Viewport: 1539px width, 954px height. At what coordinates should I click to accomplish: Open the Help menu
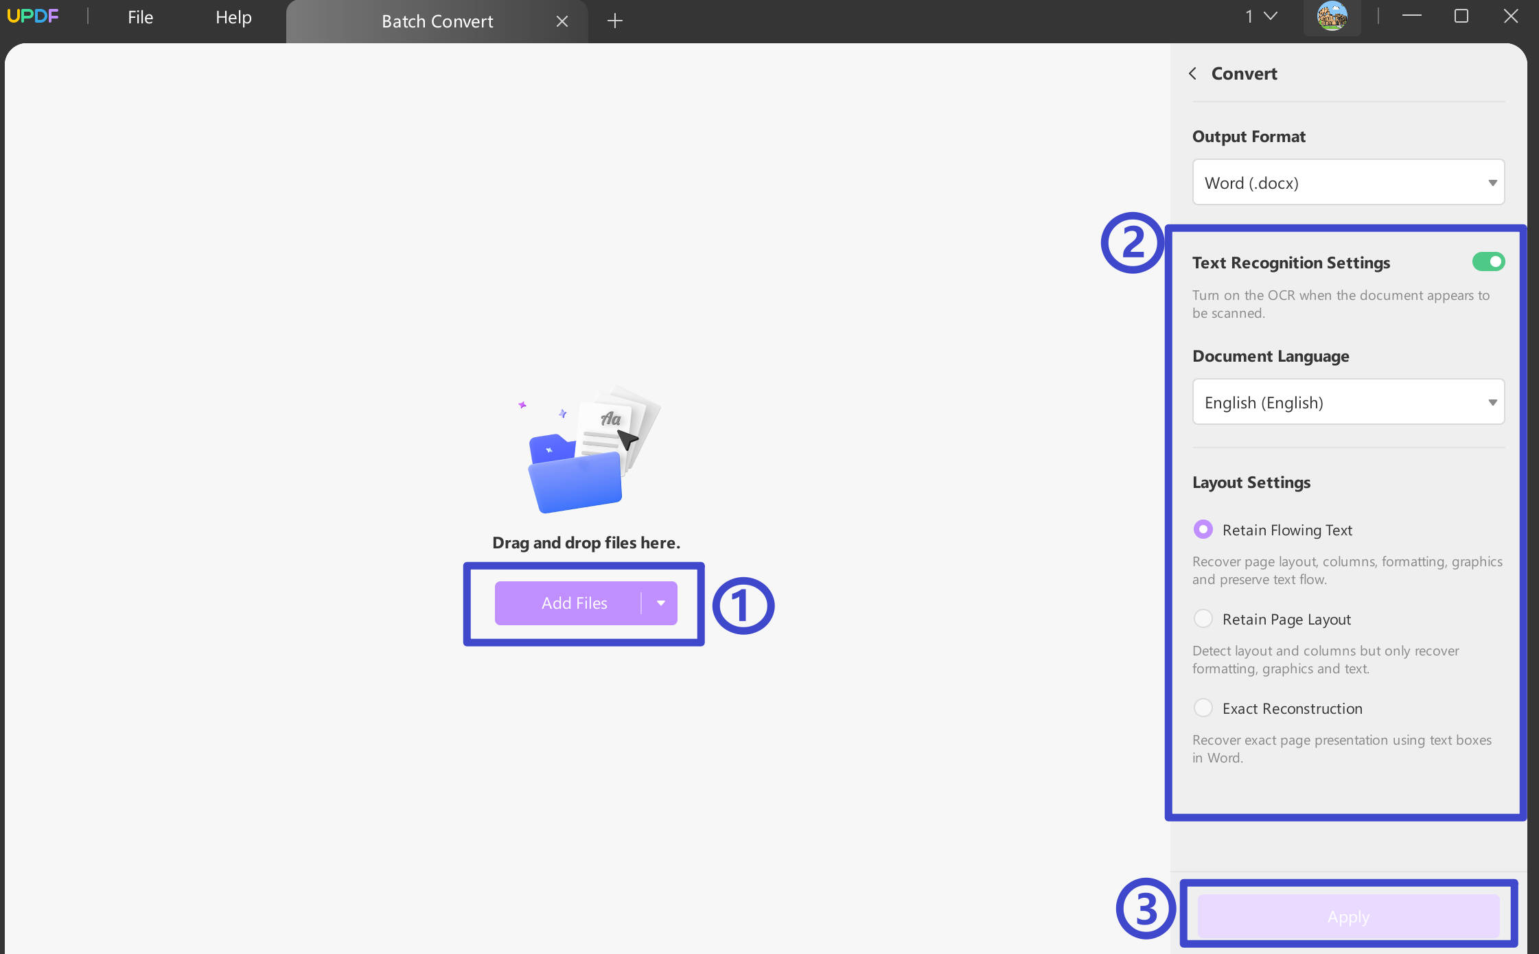(233, 17)
